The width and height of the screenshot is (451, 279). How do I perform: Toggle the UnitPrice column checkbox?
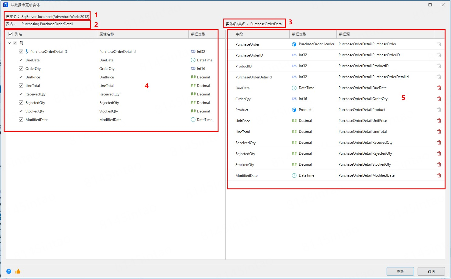[21, 77]
